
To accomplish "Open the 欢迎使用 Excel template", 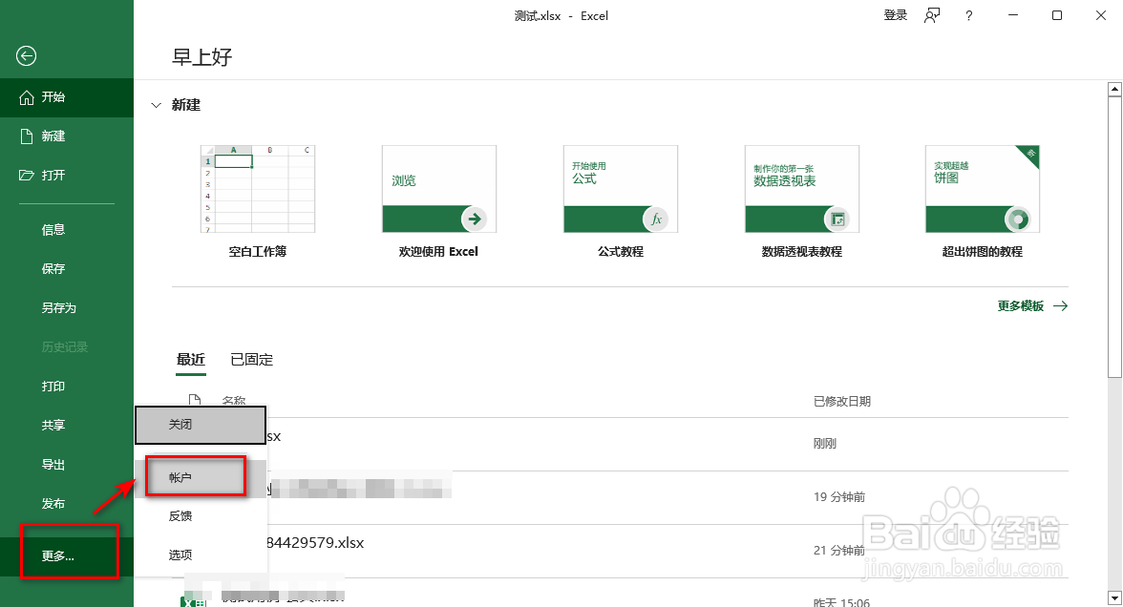I will (439, 201).
